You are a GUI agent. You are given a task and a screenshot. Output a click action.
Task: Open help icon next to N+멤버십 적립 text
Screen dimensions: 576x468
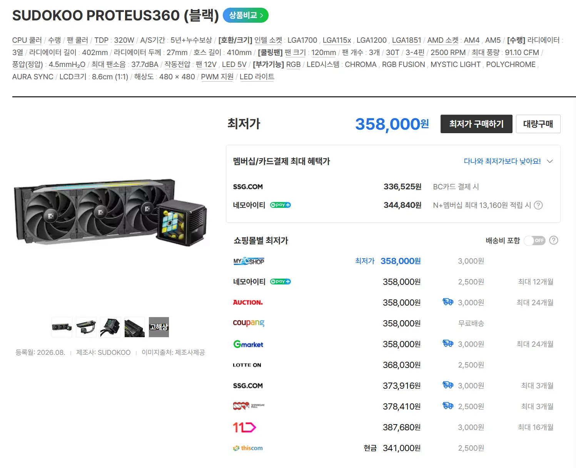coord(539,205)
